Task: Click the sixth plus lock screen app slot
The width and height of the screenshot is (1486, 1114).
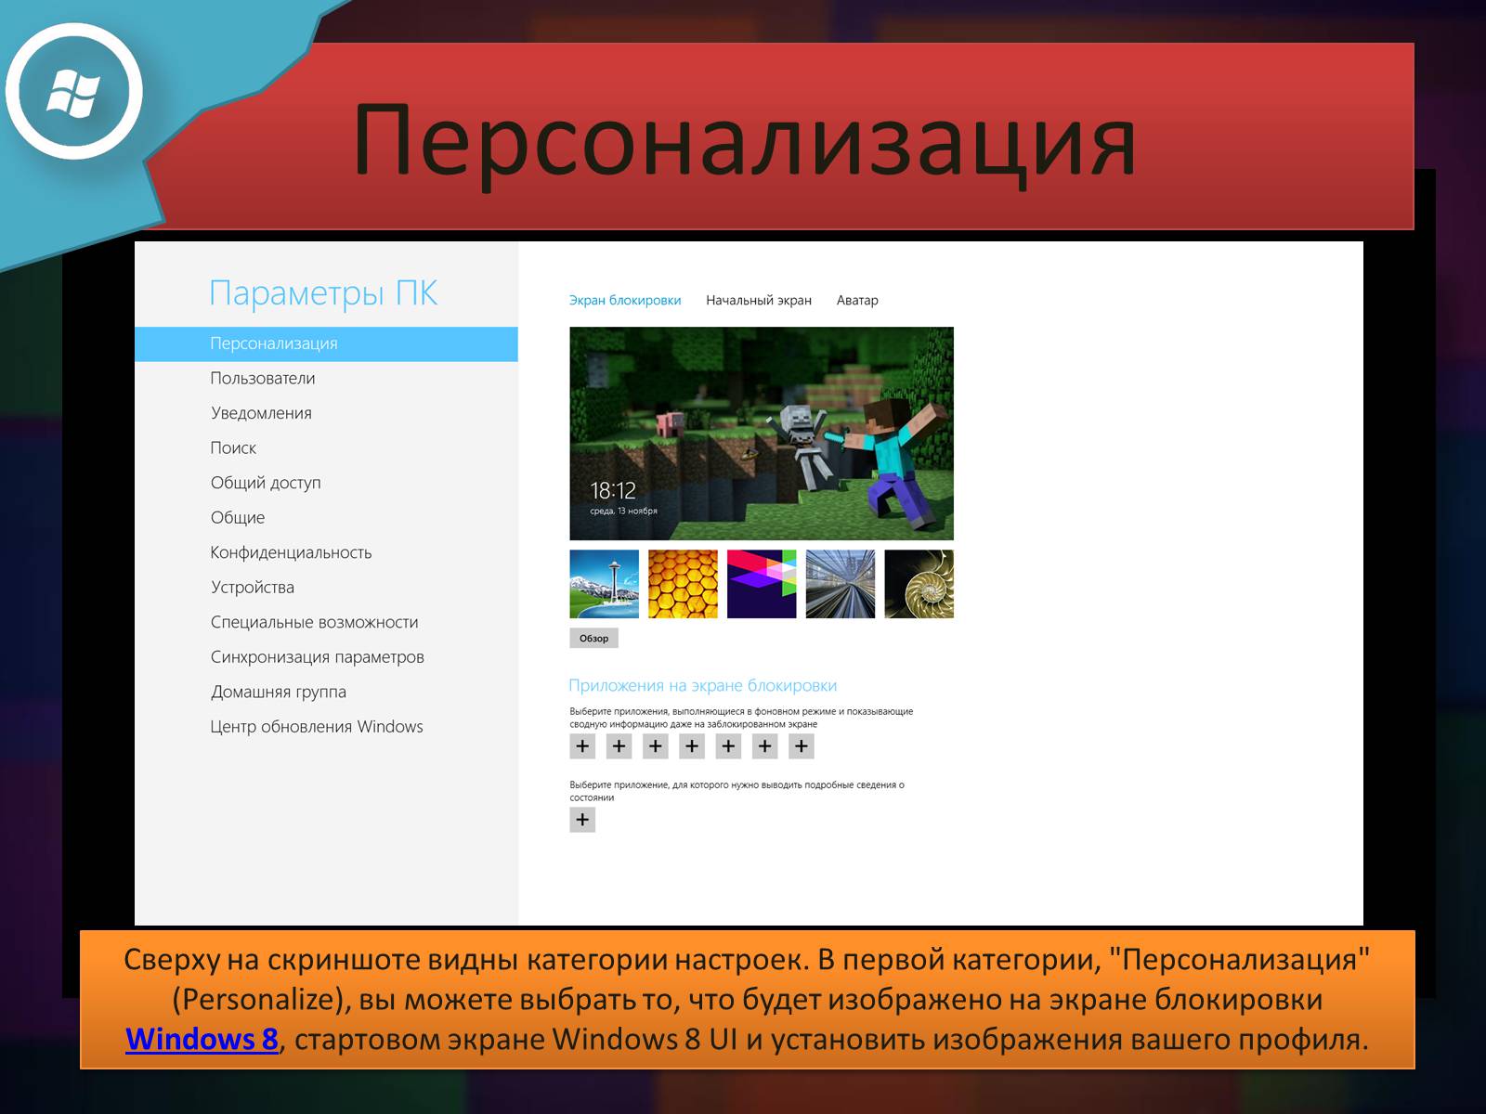Action: pyautogui.click(x=765, y=746)
